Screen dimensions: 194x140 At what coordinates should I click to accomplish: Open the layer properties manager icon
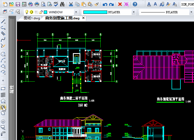point(5,12)
